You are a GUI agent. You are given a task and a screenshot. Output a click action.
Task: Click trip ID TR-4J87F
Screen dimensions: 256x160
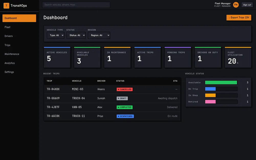click(x=53, y=107)
